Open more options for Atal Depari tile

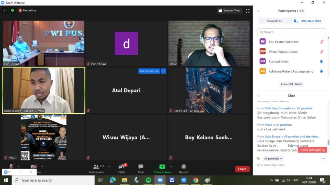(163, 71)
